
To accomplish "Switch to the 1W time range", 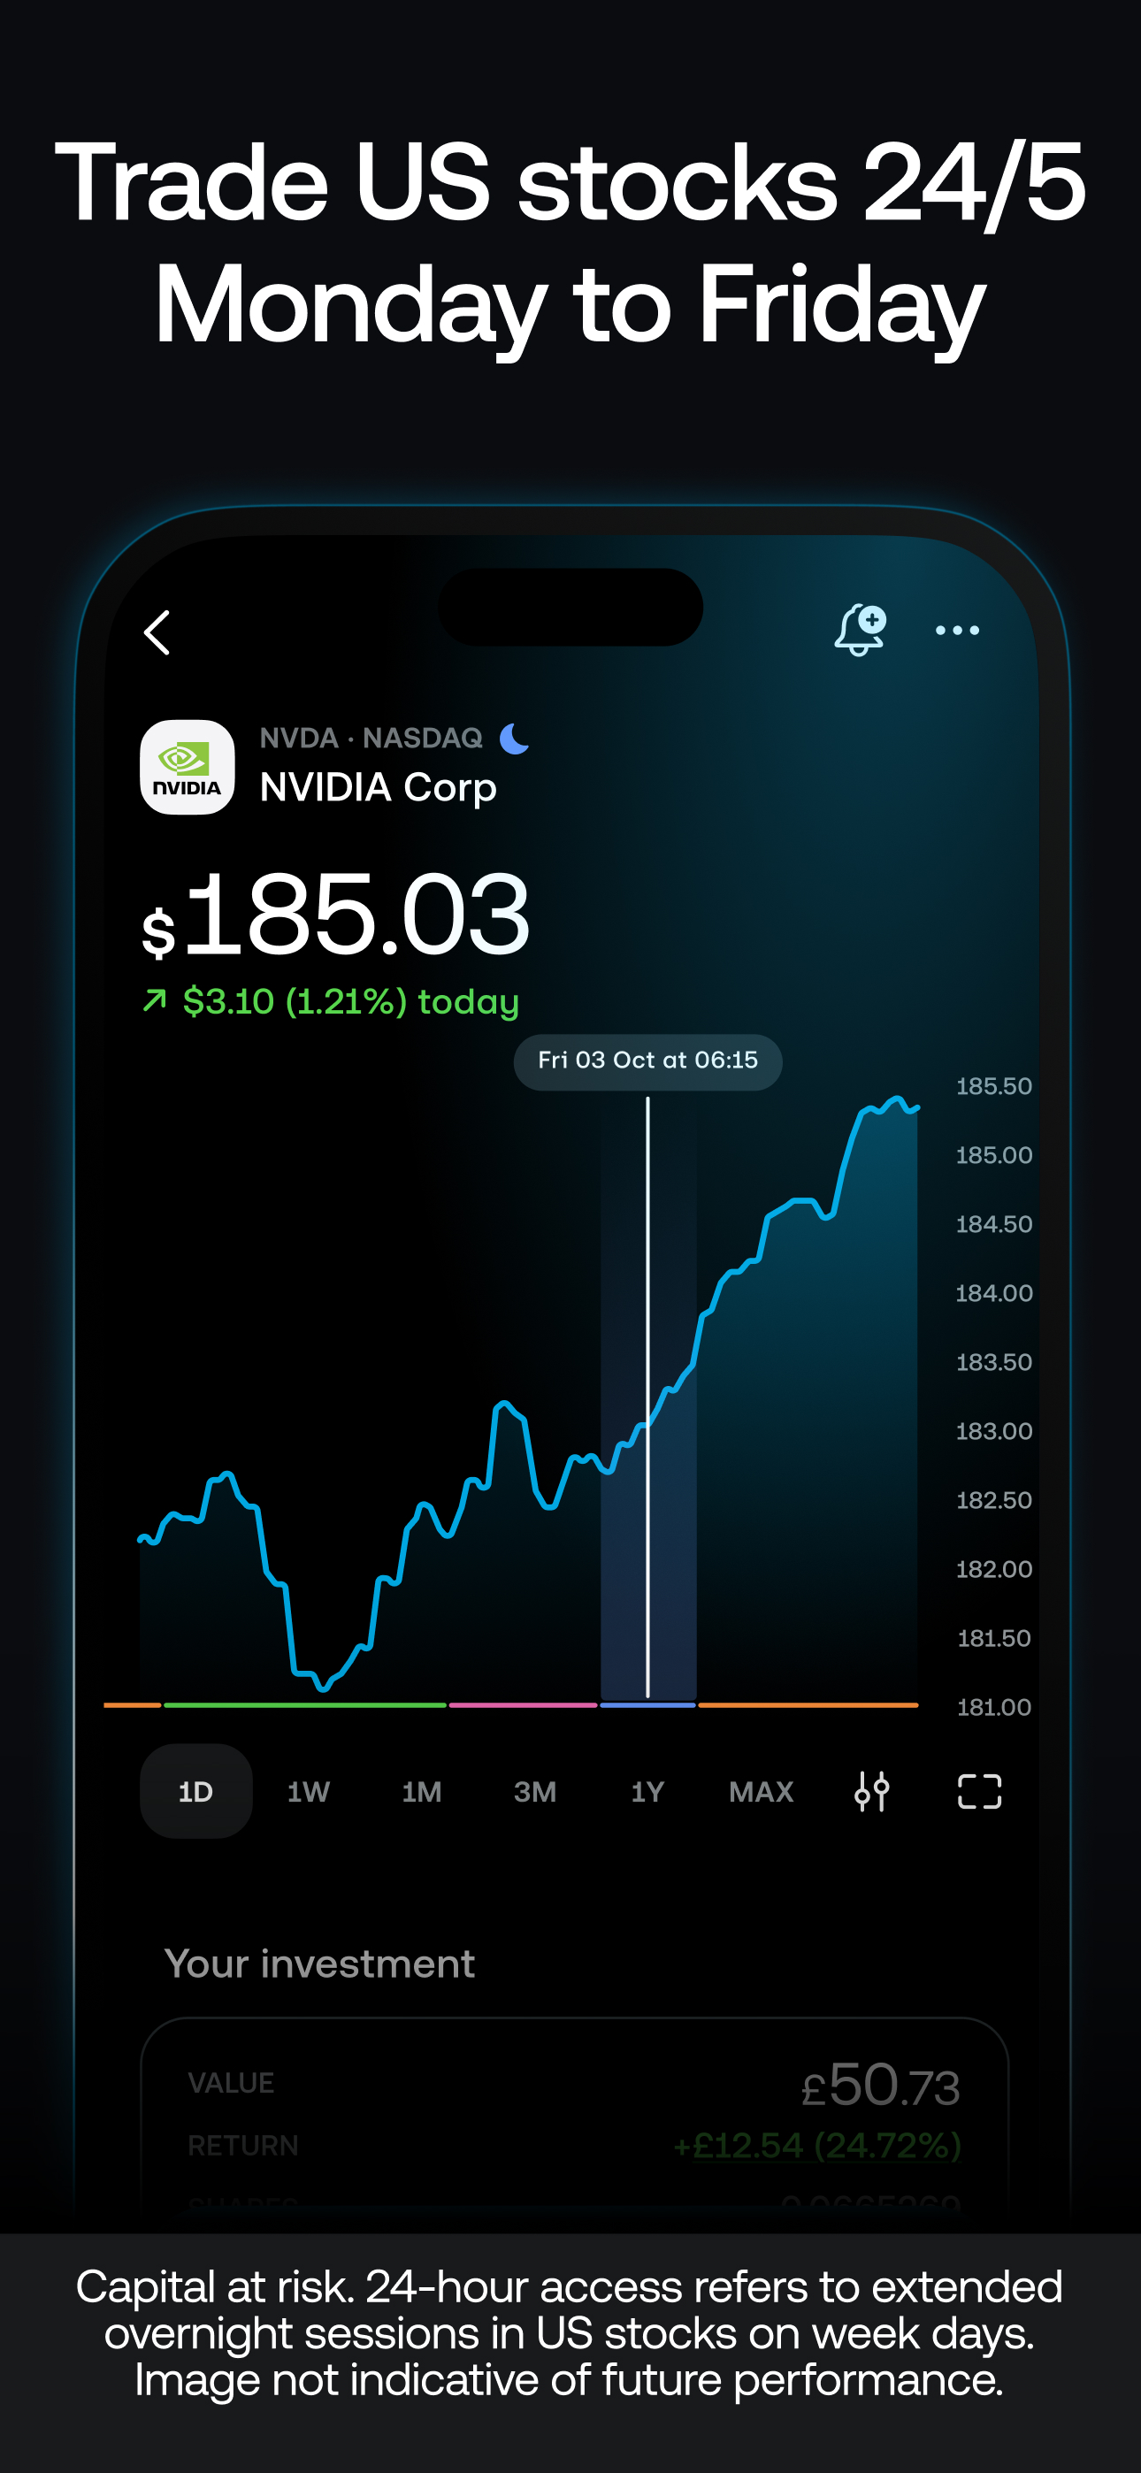I will (309, 1791).
